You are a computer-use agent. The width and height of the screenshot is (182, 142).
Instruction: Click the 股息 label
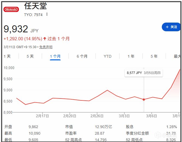pyautogui.click(x=130, y=127)
